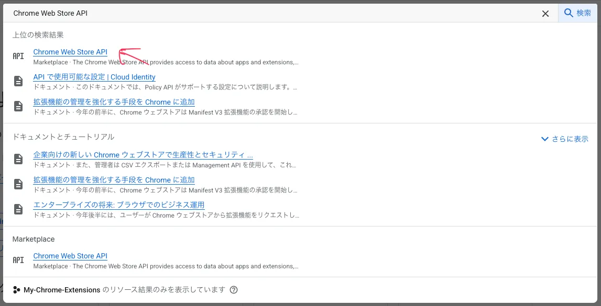The height and width of the screenshot is (306, 601).
Task: Clear the search box with the X icon
Action: point(545,14)
